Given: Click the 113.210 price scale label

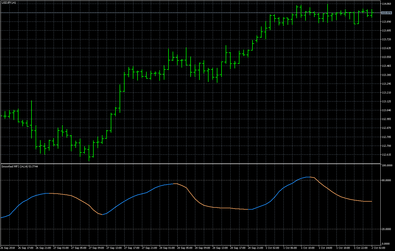Looking at the screenshot, I should (x=386, y=93).
